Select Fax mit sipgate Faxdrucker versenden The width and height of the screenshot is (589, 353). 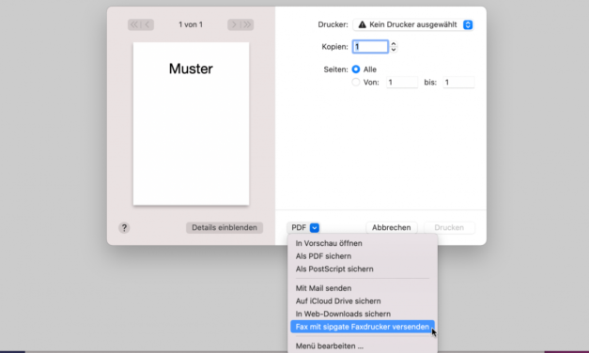tap(363, 327)
